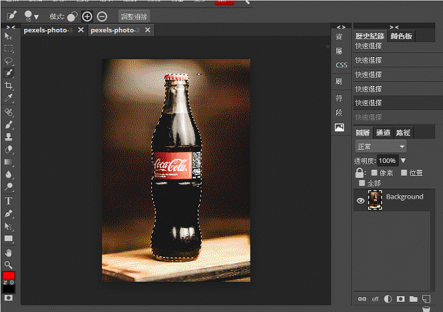Switch to the pexels-photo-2 document tab
The width and height of the screenshot is (443, 312).
pos(115,30)
